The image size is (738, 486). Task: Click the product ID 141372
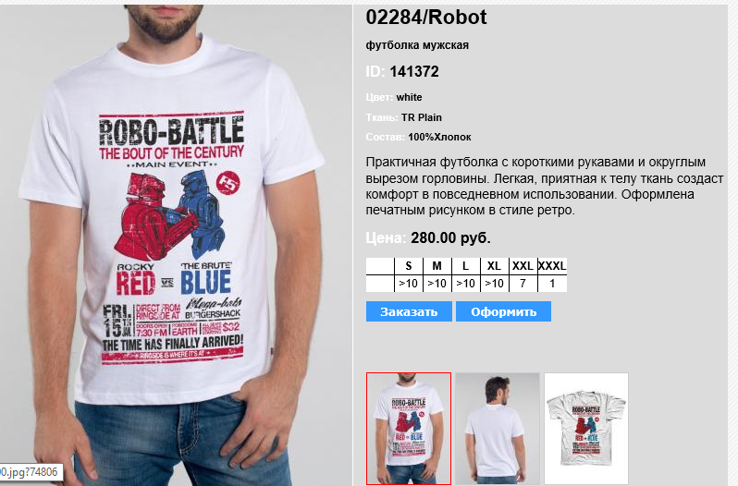point(414,71)
